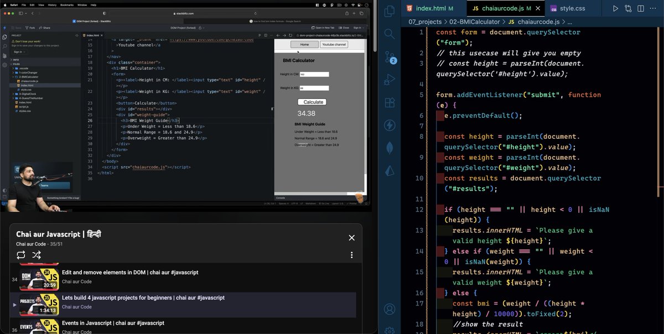The height and width of the screenshot is (334, 664).
Task: Click Chai aur Code channel under playlist title
Action: click(x=31, y=244)
